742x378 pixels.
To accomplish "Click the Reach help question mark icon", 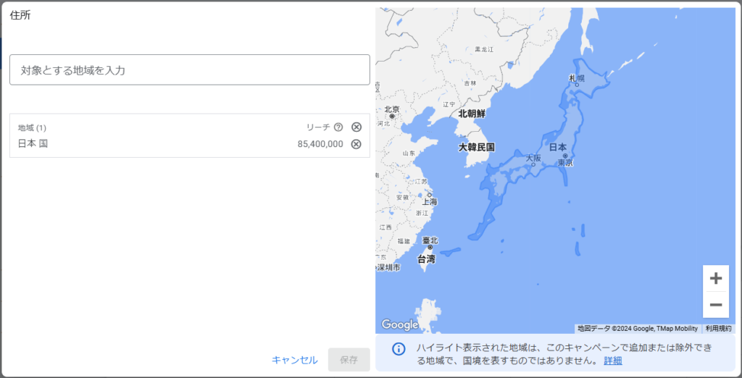I will 338,127.
